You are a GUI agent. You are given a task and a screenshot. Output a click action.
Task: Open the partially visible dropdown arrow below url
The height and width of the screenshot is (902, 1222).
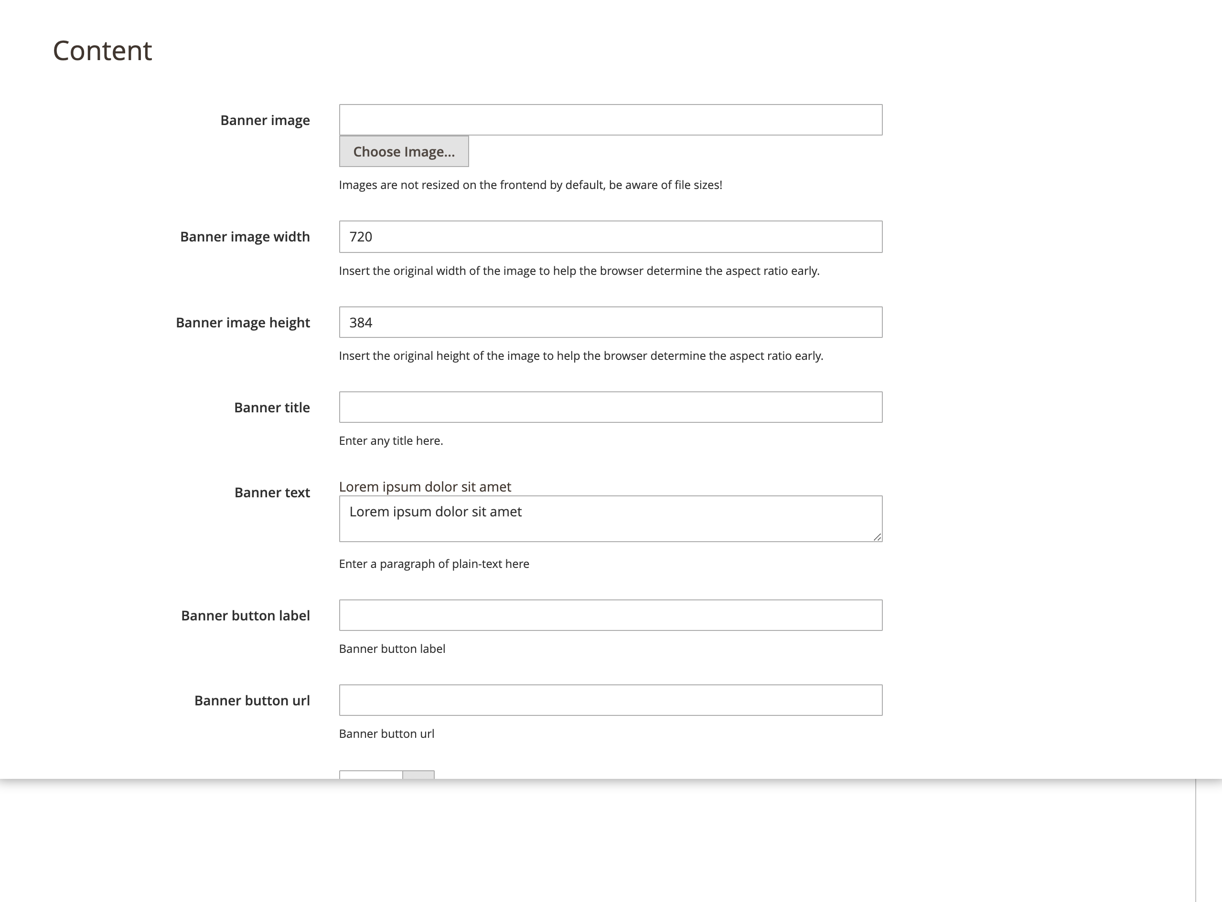click(x=418, y=775)
